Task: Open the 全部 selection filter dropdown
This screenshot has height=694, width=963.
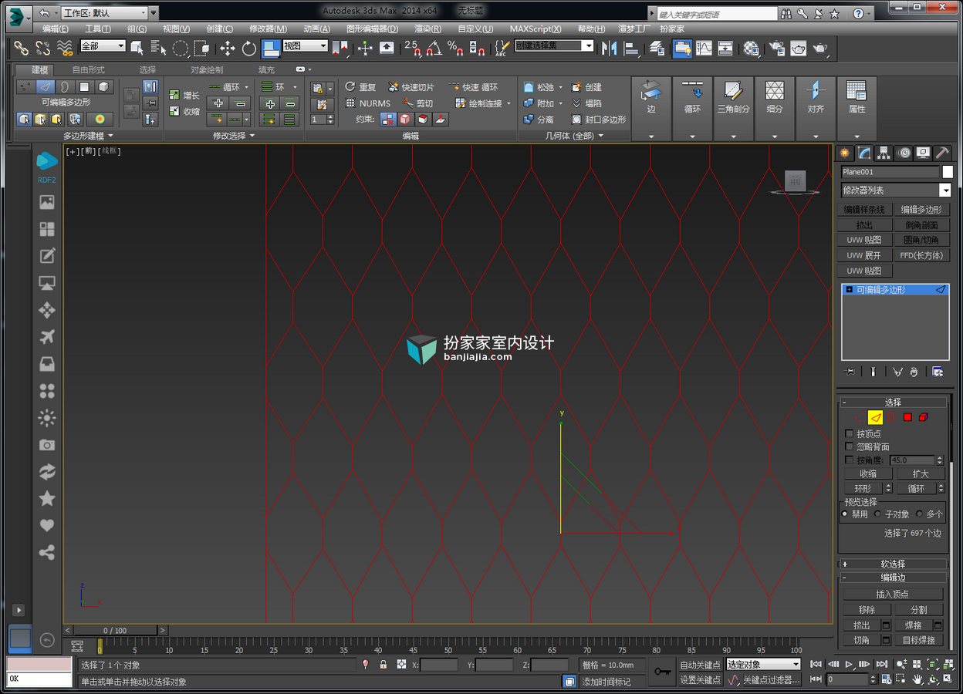Action: [x=102, y=46]
